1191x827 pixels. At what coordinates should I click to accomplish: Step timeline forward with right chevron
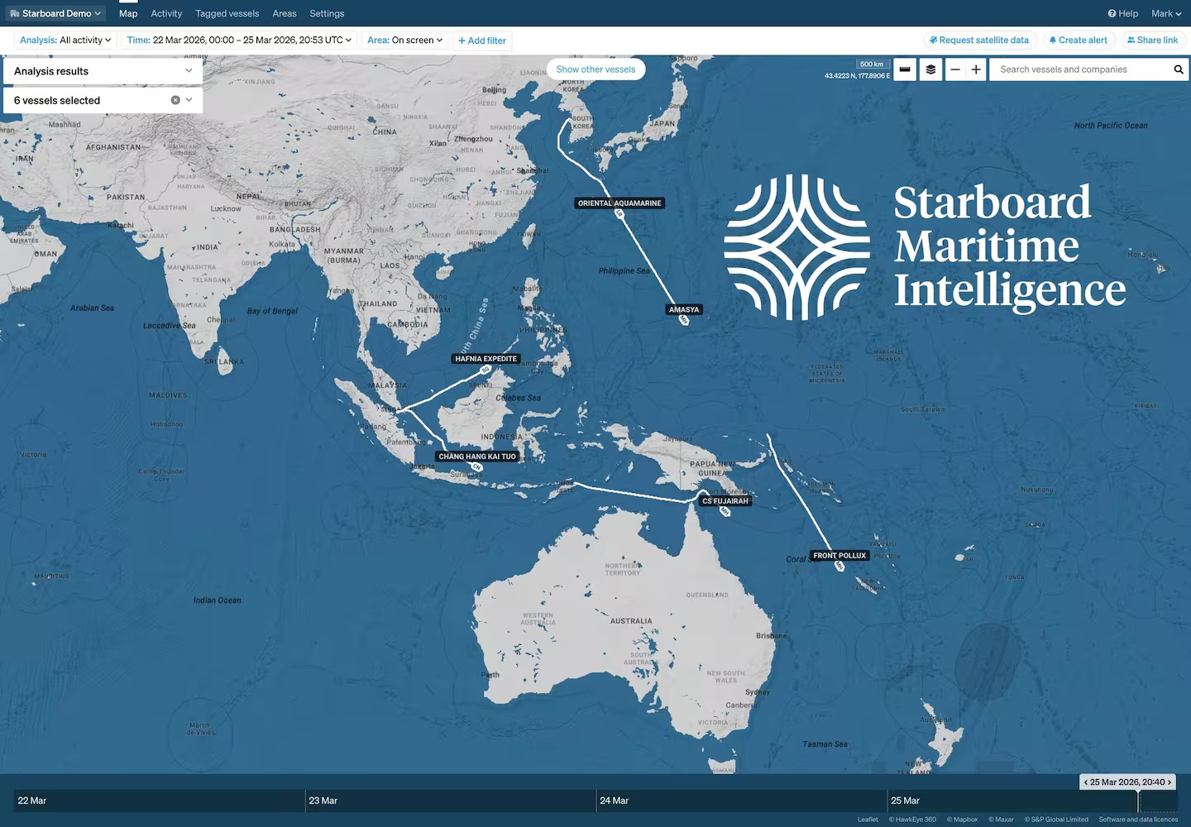coord(1169,782)
